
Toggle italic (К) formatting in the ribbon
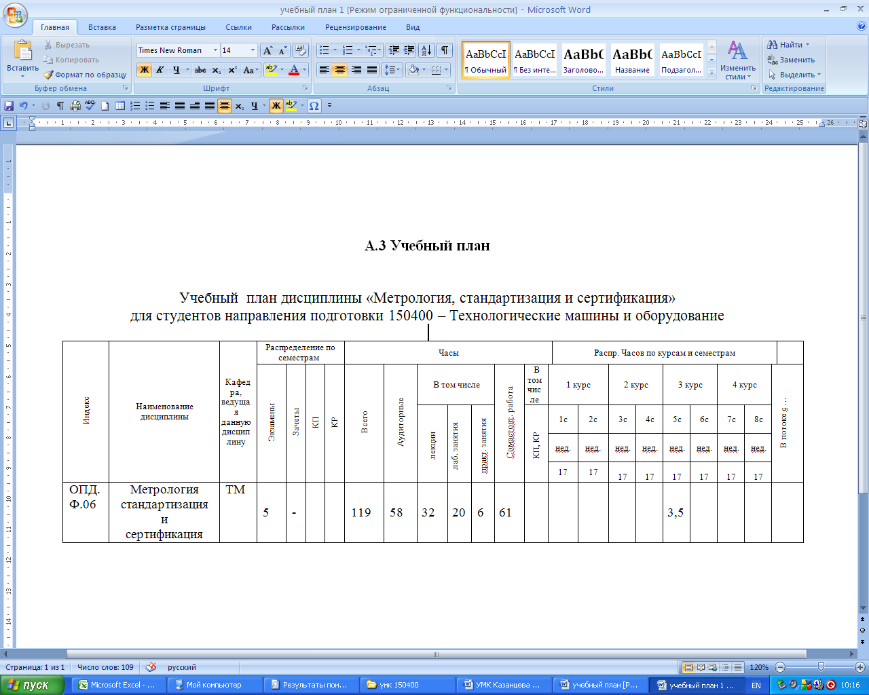point(160,70)
